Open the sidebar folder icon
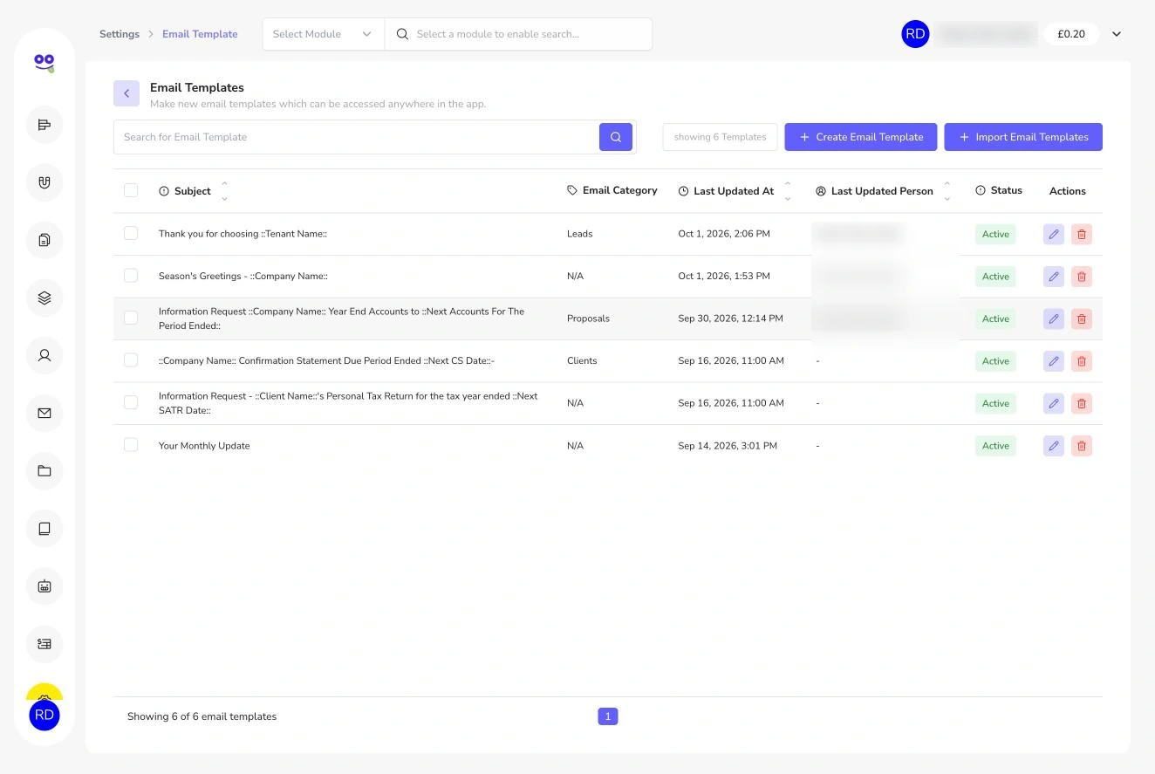Image resolution: width=1155 pixels, height=774 pixels. (x=44, y=471)
